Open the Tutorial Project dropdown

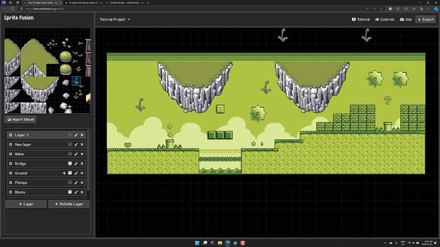coord(115,19)
